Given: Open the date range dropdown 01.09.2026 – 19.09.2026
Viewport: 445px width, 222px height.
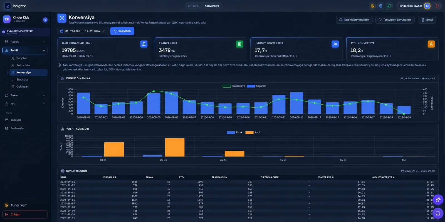Looking at the screenshot, I should tap(83, 31).
